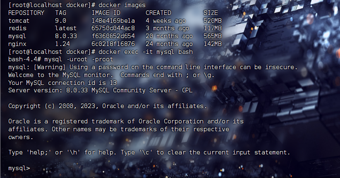Click the 'docker images' command text
The image size is (340, 178).
coord(122,5)
